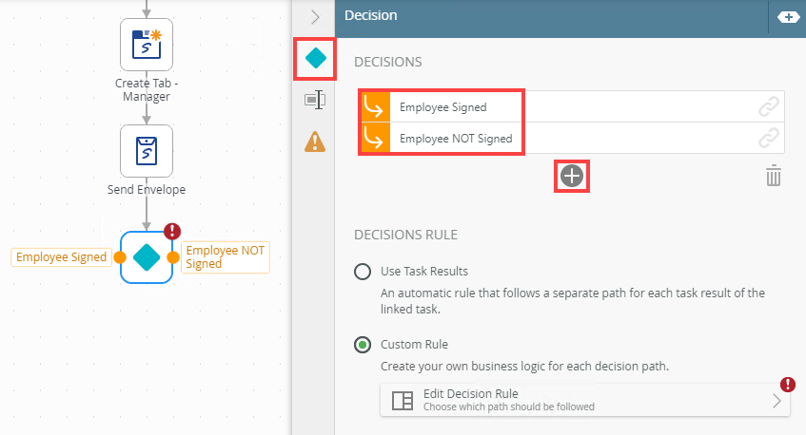Delete decision using the trash icon
The width and height of the screenshot is (806, 435).
774,176
